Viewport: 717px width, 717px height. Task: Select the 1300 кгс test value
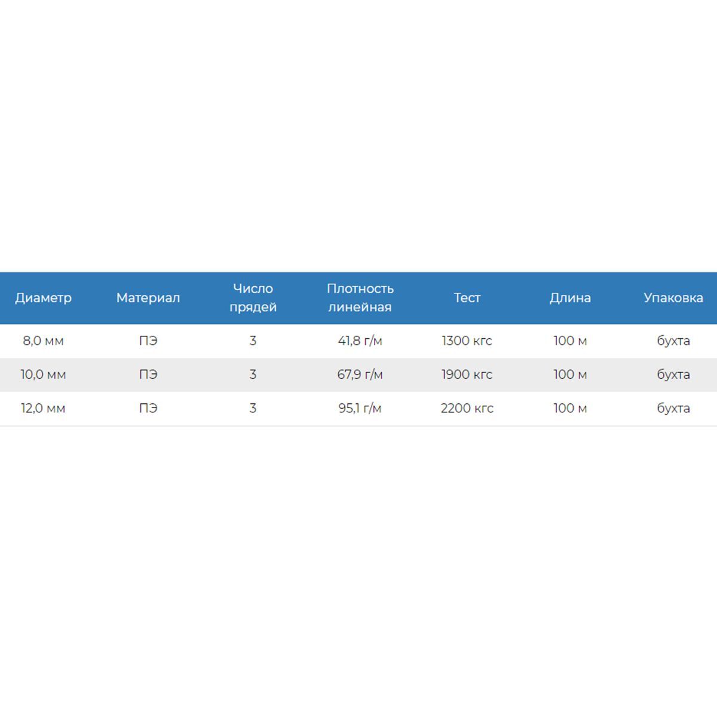467,341
